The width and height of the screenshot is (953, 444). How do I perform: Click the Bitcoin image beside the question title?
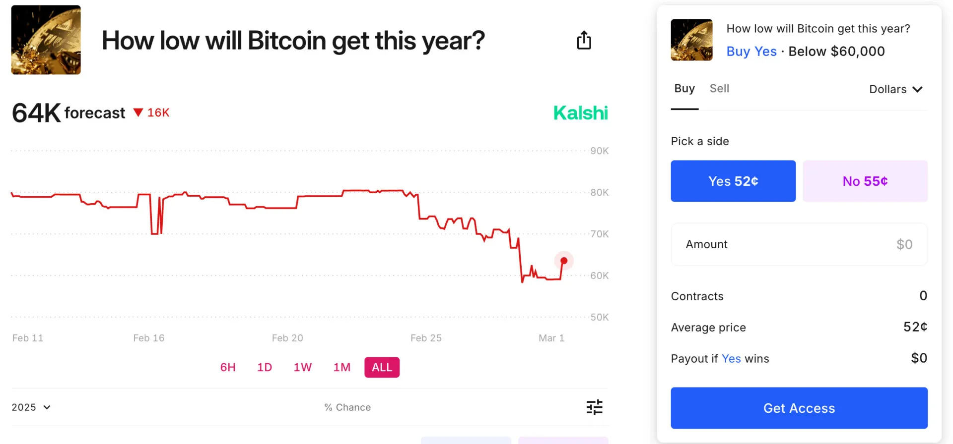point(45,40)
